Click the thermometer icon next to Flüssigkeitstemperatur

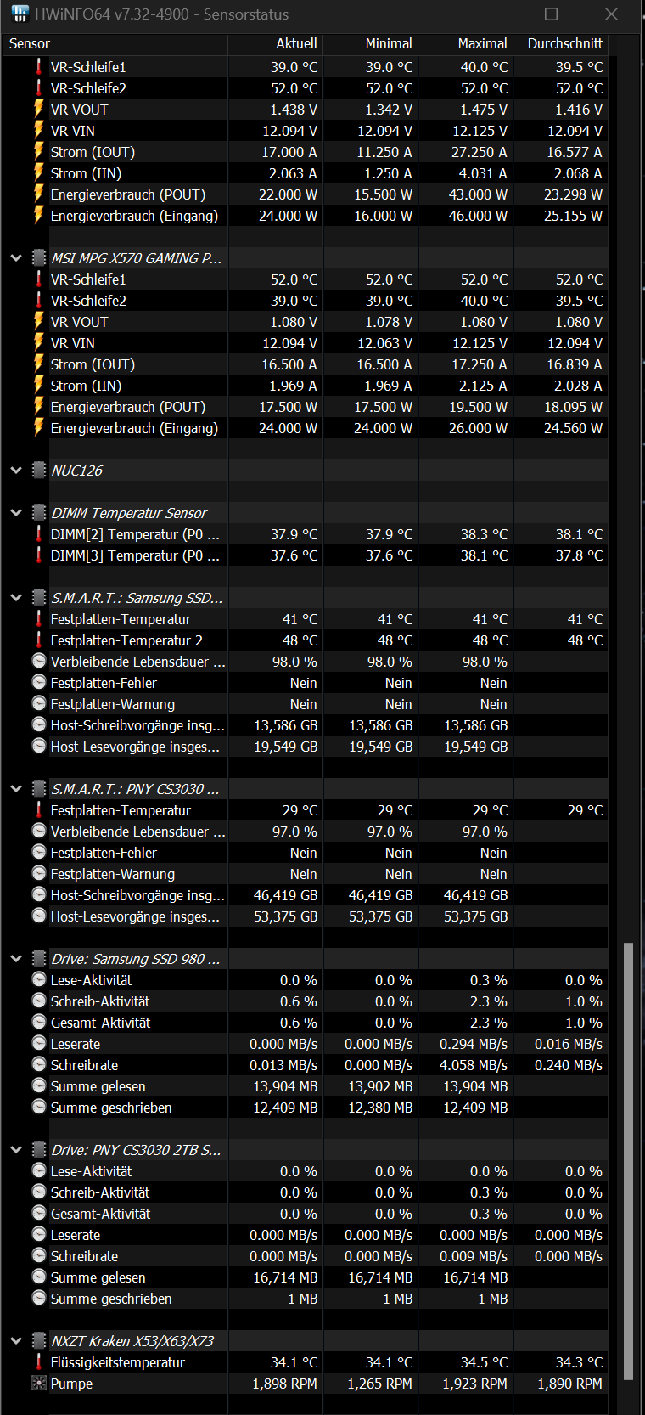39,1361
